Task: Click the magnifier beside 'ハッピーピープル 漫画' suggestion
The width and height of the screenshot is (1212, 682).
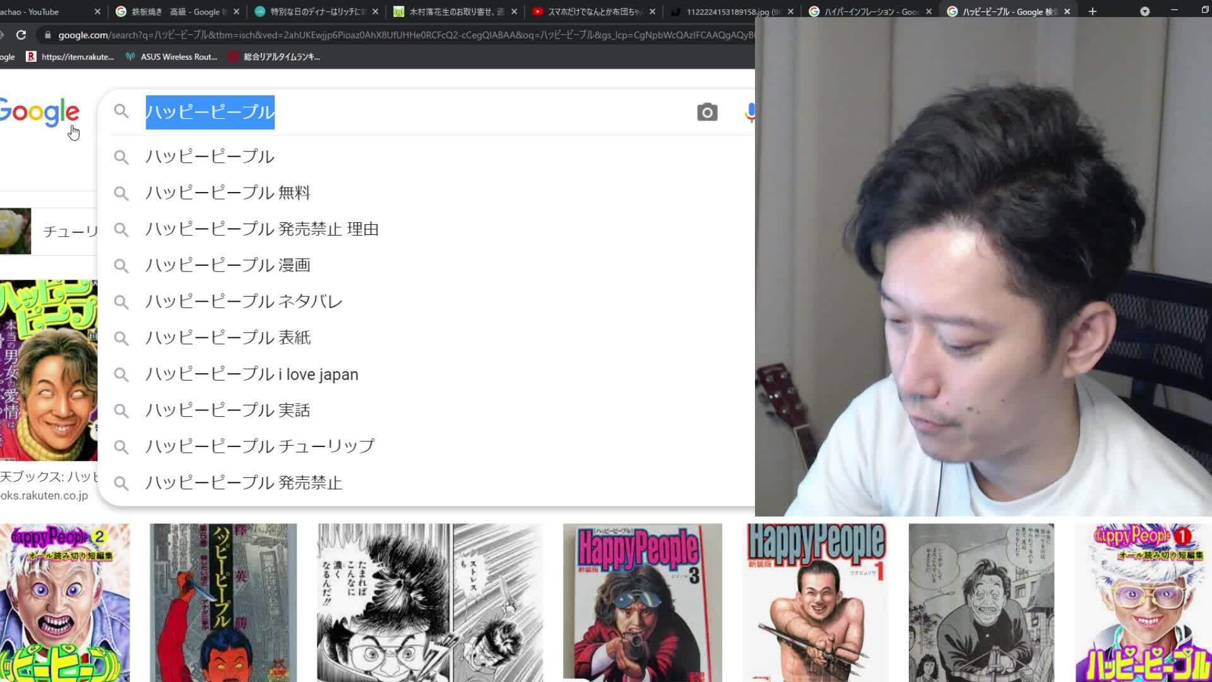Action: pos(121,266)
